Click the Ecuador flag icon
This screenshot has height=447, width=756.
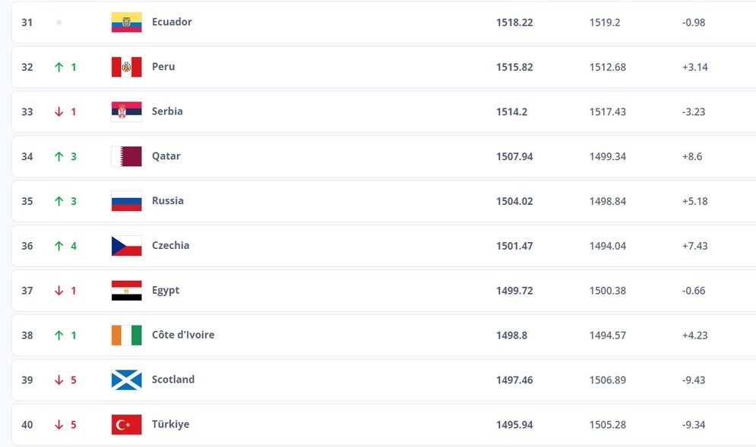[x=126, y=22]
